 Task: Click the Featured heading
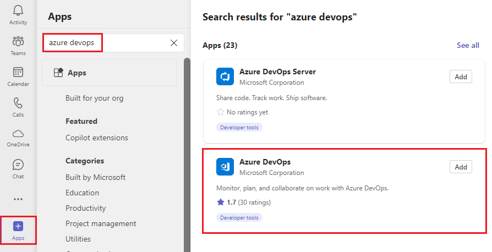[81, 121]
